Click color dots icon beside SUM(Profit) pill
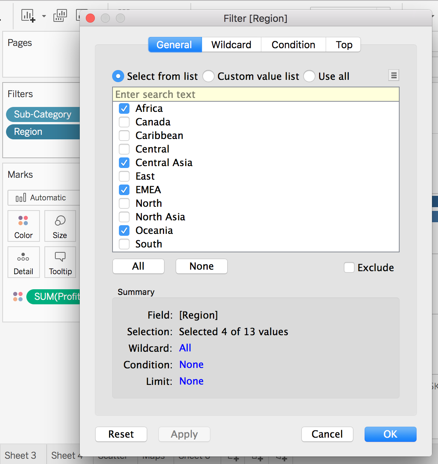Screen dimensions: 438x464 (x=18, y=297)
